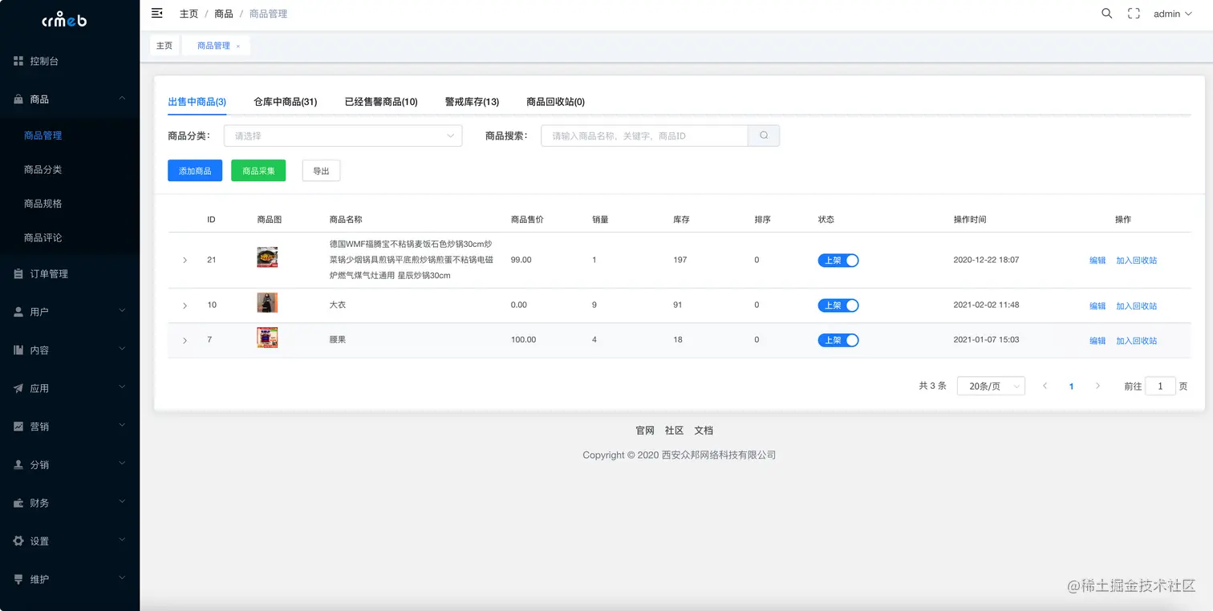This screenshot has height=611, width=1213.
Task: Click the 大衣 product thumbnail
Action: [267, 302]
